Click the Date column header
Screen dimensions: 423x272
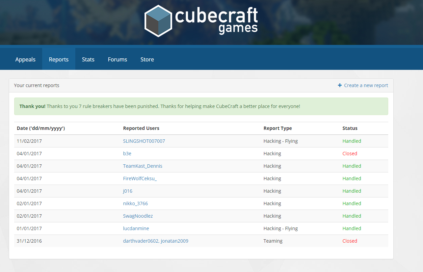(x=41, y=128)
